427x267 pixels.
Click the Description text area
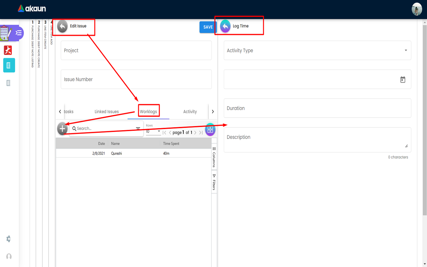(x=317, y=140)
